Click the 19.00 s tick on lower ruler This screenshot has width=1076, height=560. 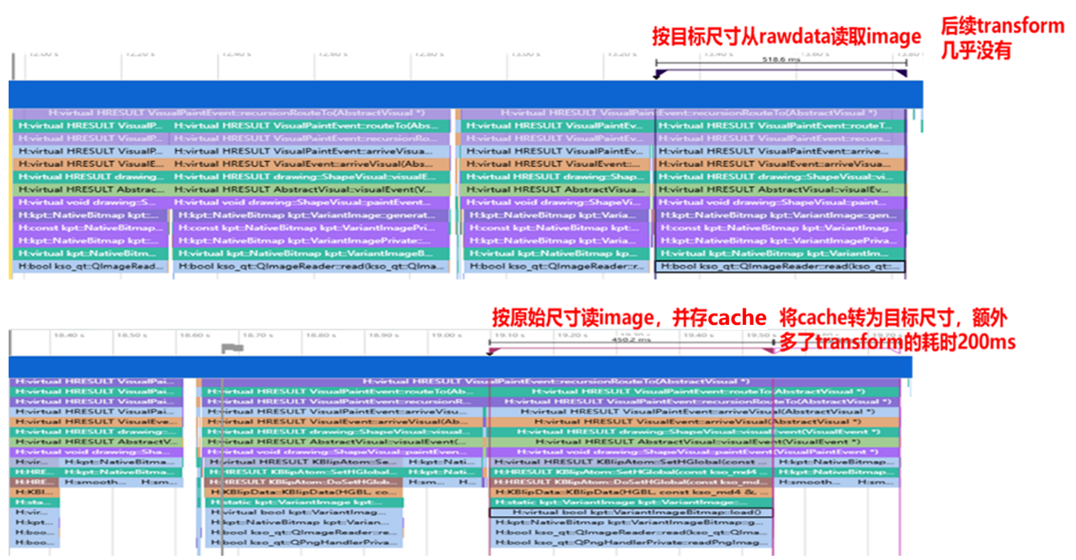446,334
